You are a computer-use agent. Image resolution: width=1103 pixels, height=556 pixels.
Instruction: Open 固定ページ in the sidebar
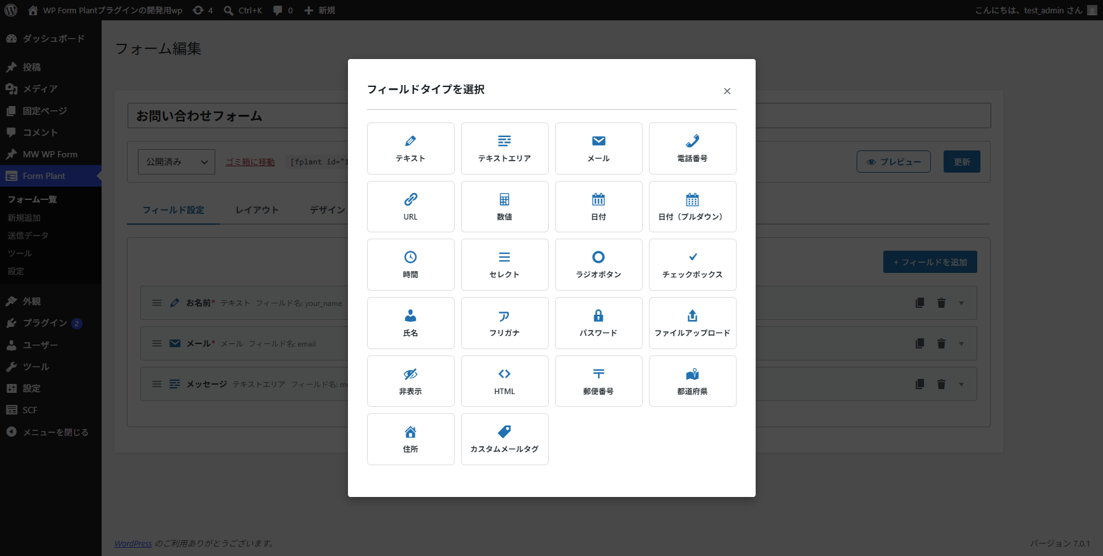tap(51, 111)
